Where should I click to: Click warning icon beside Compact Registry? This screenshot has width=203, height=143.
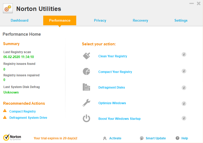(x=5, y=111)
